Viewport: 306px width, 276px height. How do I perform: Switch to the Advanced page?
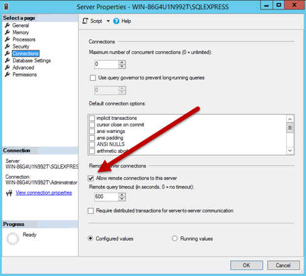[23, 68]
